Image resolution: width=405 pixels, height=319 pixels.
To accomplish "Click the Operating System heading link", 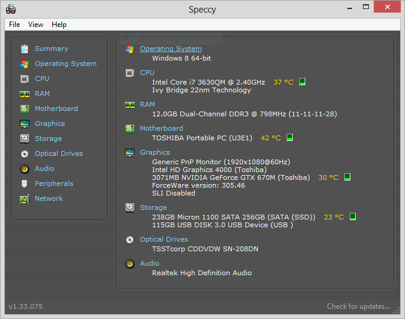I will point(171,49).
